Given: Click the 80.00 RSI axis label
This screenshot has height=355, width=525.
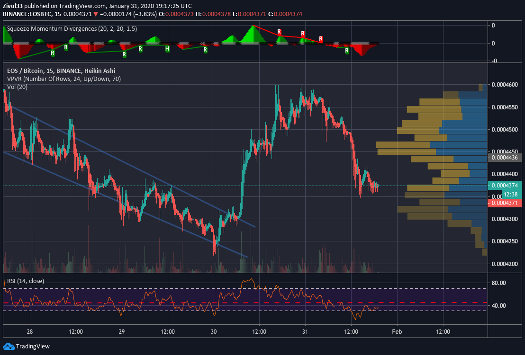Looking at the screenshot, I should click(x=498, y=283).
